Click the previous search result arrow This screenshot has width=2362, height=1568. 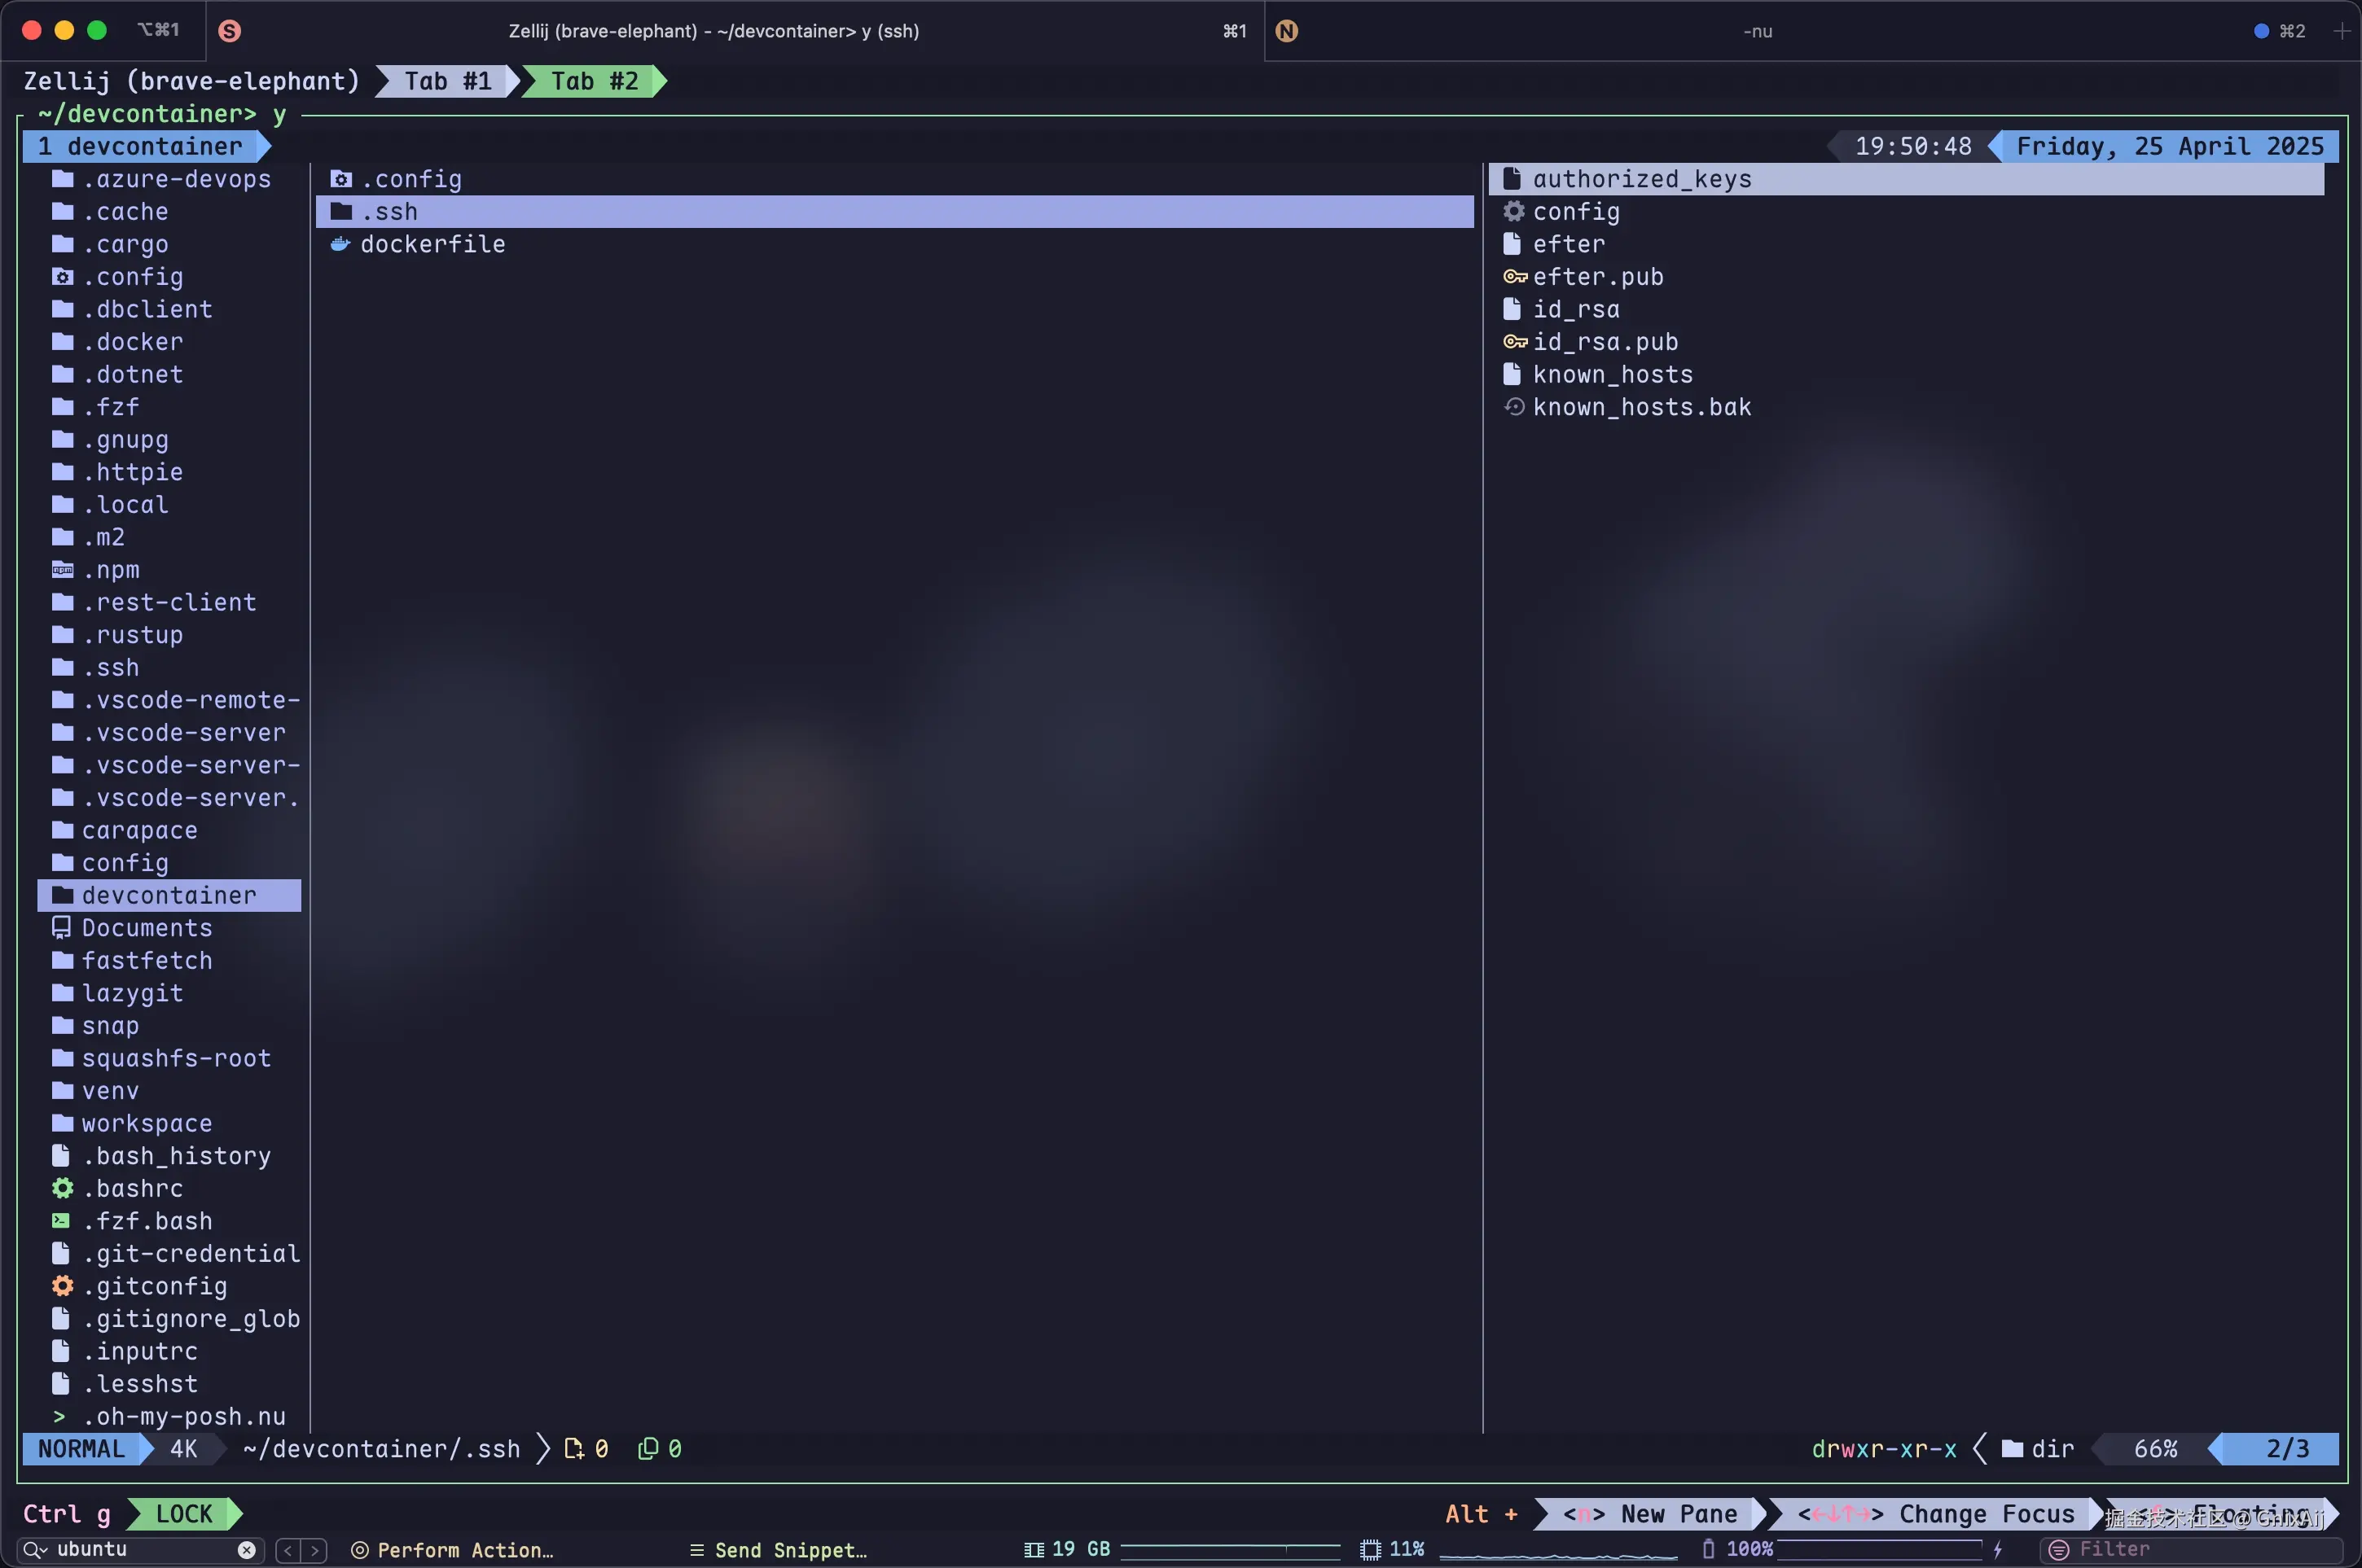click(288, 1550)
